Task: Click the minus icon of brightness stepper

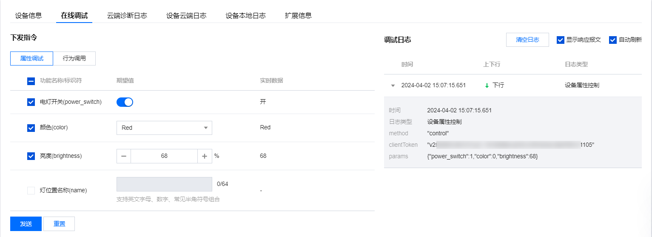Action: point(124,156)
